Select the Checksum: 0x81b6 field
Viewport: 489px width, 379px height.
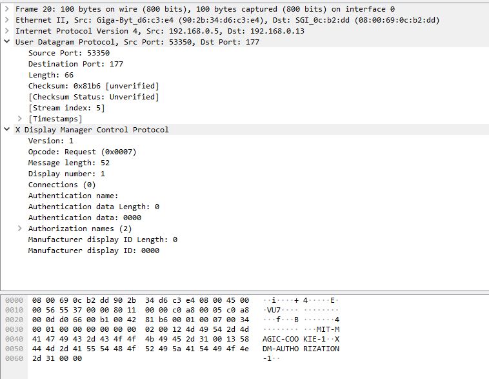coord(94,86)
